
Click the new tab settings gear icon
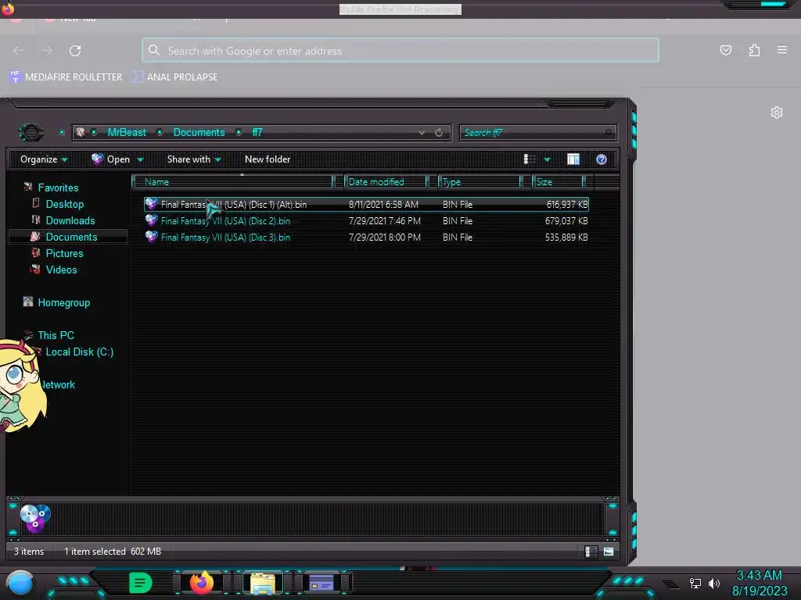[x=777, y=112]
